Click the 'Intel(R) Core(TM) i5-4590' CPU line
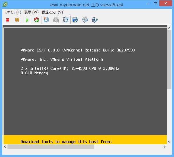Image resolution: width=174 pixels, height=157 pixels. 70,68
